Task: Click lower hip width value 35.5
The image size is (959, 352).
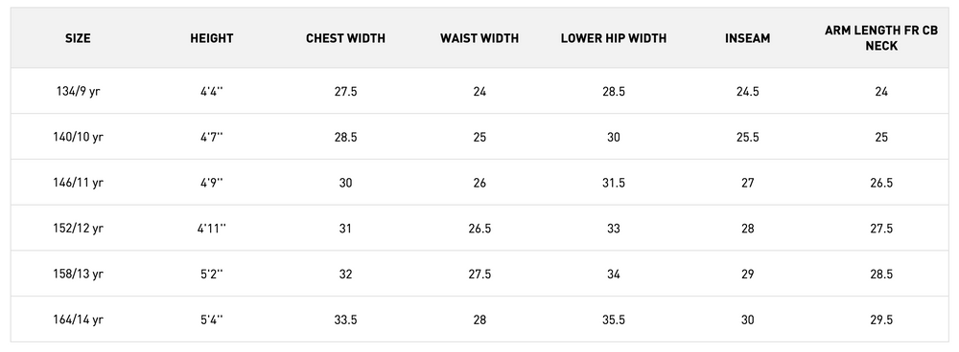Action: click(614, 319)
